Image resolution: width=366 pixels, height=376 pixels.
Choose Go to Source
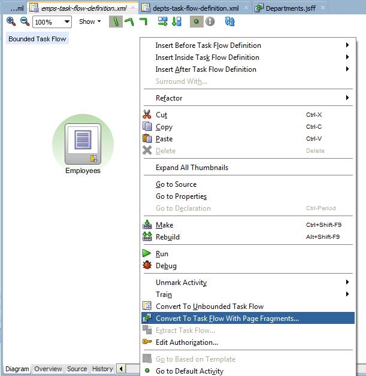[248, 184]
